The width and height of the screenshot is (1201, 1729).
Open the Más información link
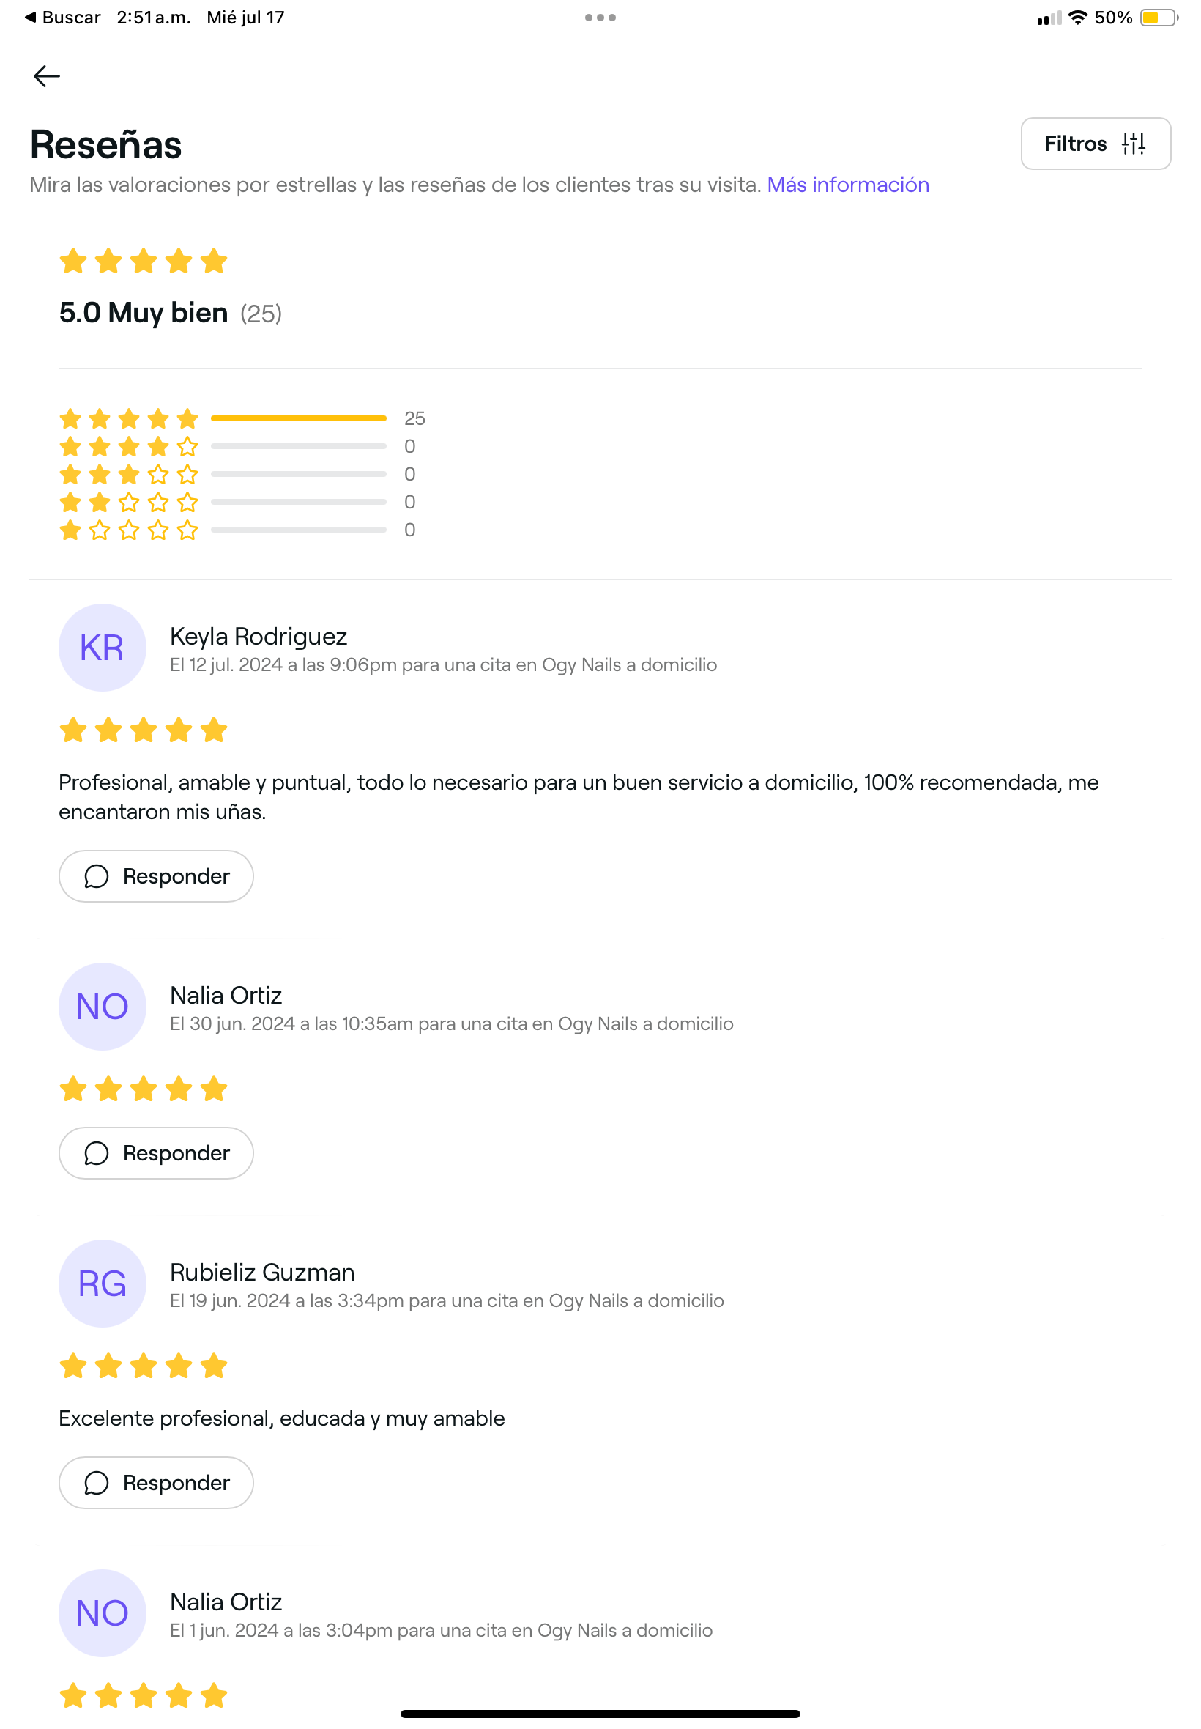coord(847,185)
